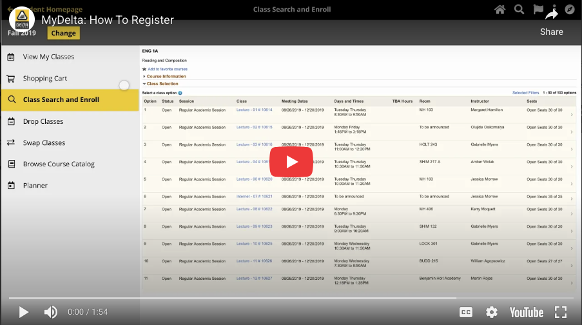Viewport: 582px width, 325px height.
Task: Open Browse Course Catalog in the sidebar
Action: click(x=59, y=164)
